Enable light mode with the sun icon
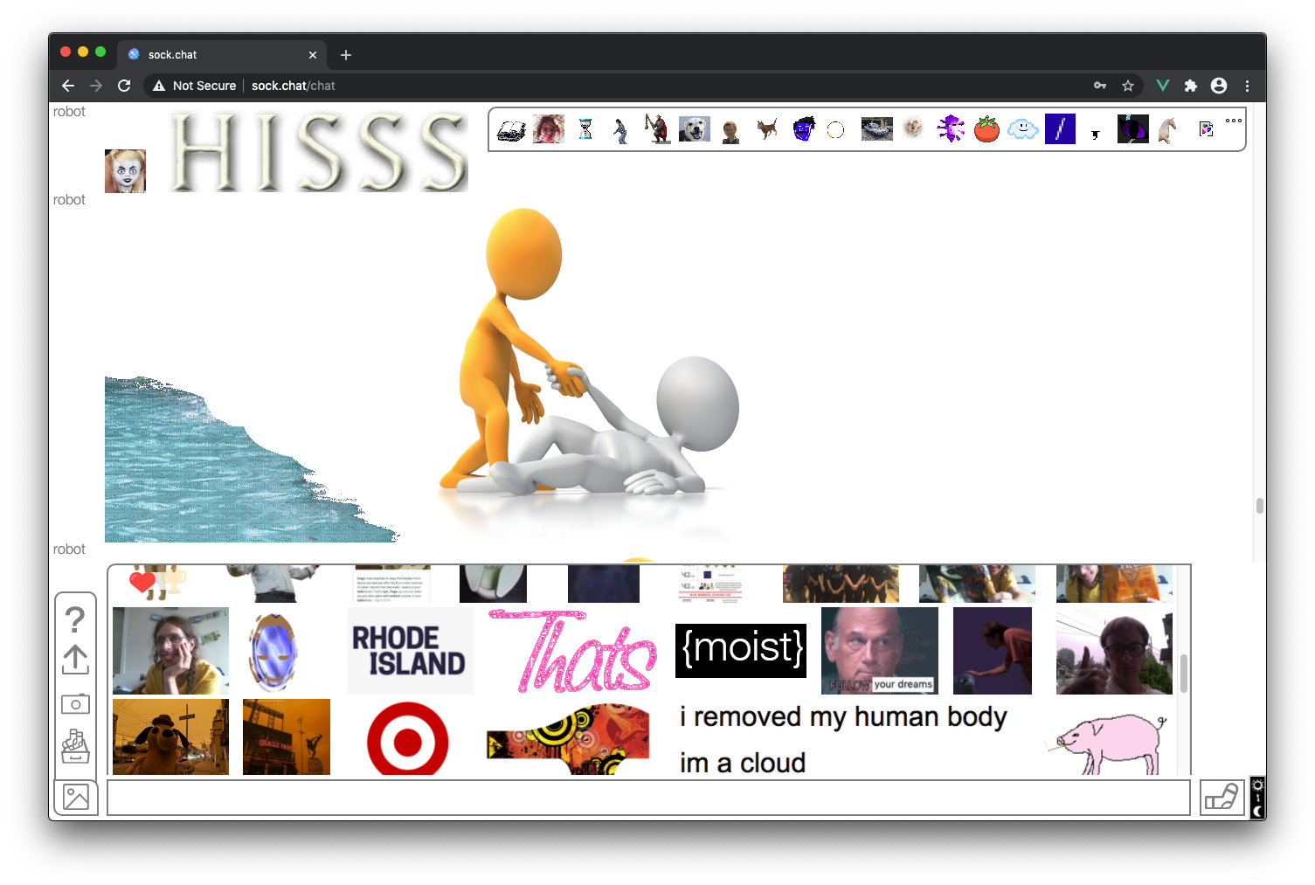1315x885 pixels. click(1257, 783)
